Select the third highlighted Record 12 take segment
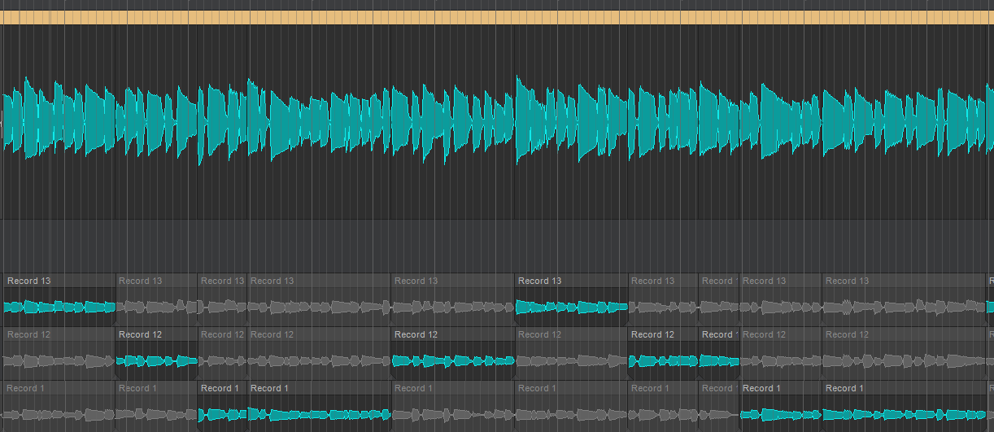This screenshot has width=994, height=432. 663,353
